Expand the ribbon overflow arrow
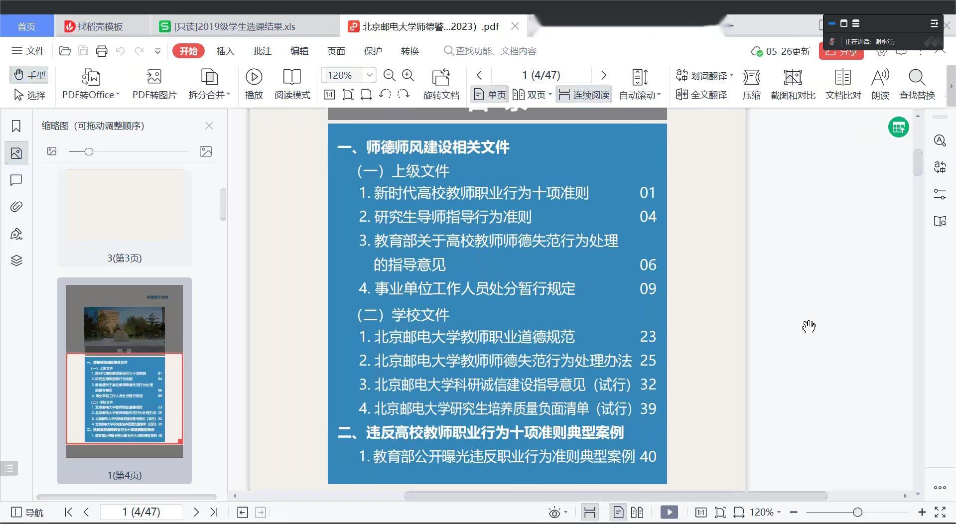The width and height of the screenshot is (956, 524). [951, 86]
